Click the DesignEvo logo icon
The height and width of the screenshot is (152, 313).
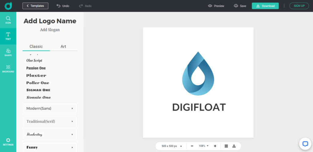coord(8,6)
